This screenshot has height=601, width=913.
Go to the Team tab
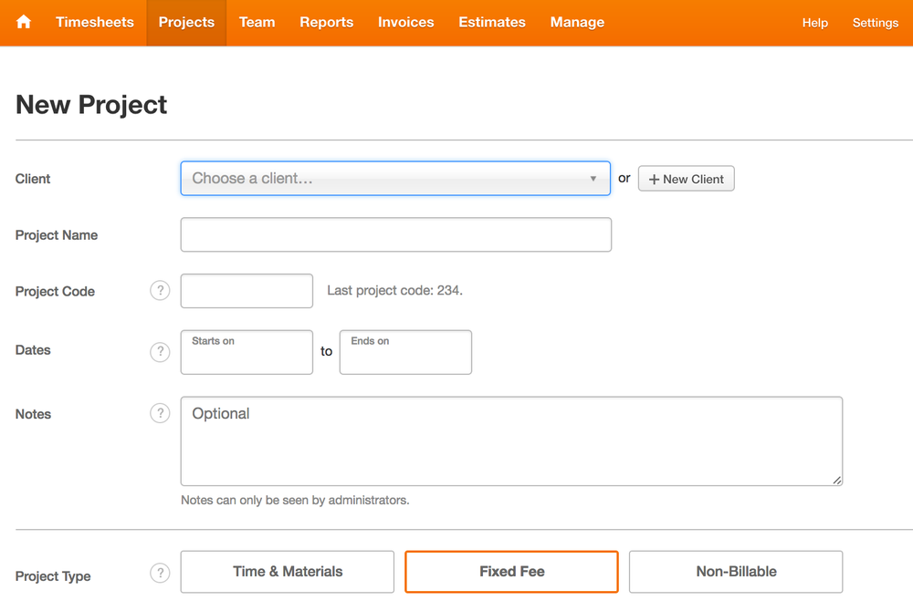(x=257, y=22)
